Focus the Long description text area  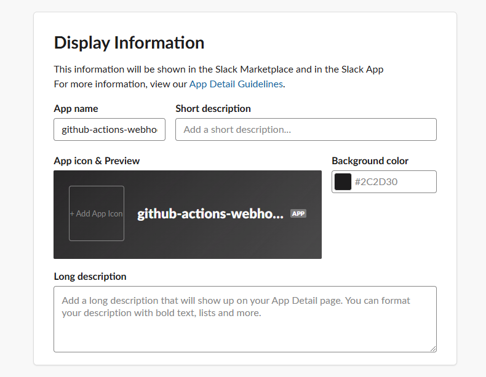pyautogui.click(x=245, y=319)
